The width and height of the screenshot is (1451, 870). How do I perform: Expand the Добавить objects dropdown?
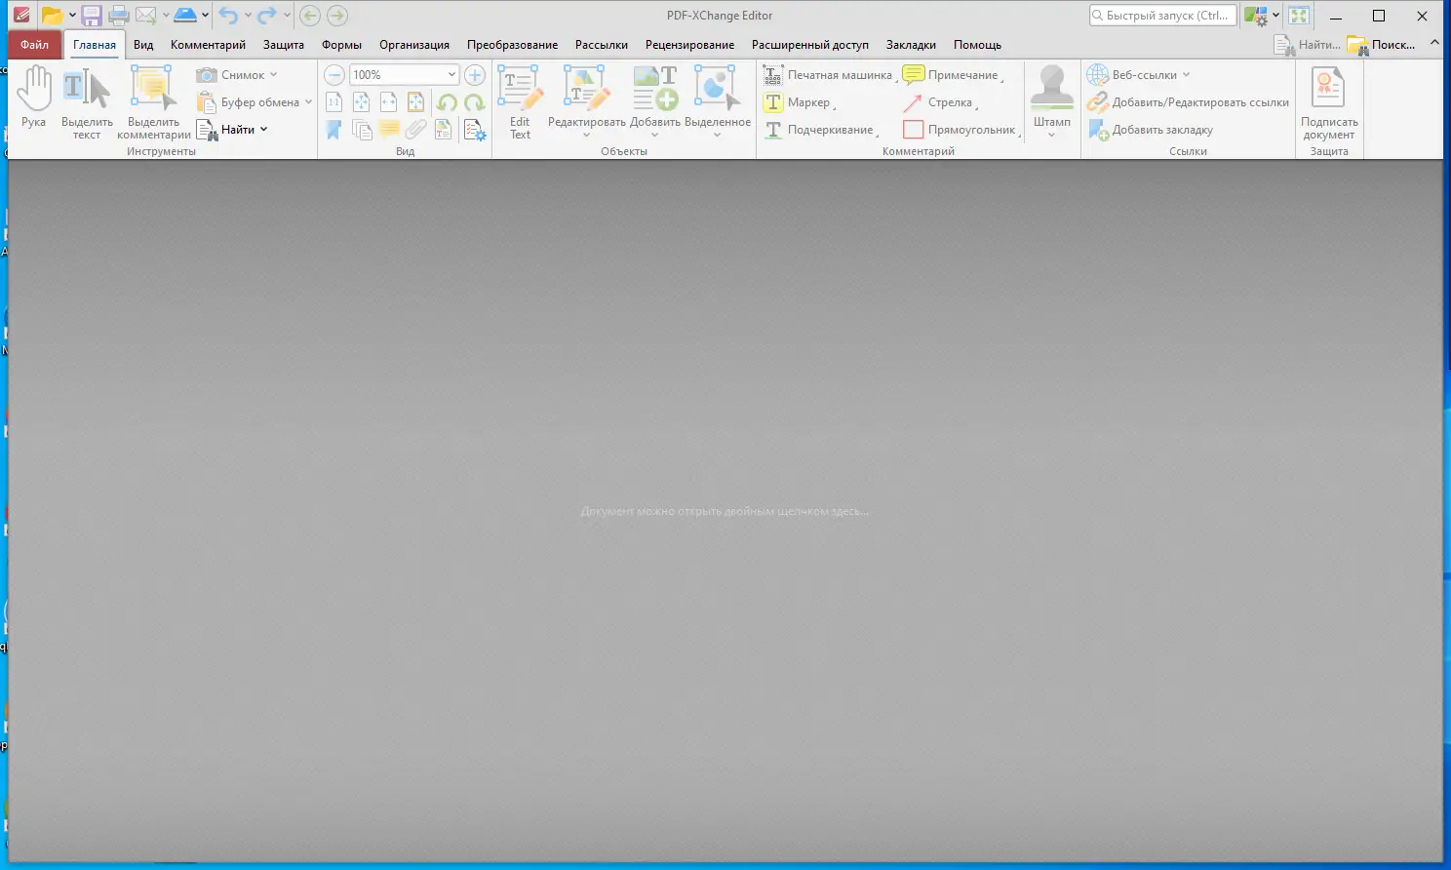(654, 135)
